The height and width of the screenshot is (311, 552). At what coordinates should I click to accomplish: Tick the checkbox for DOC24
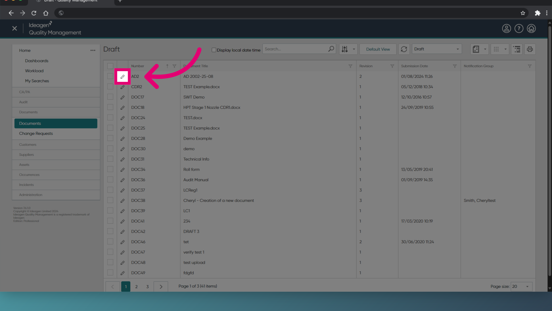[110, 117]
